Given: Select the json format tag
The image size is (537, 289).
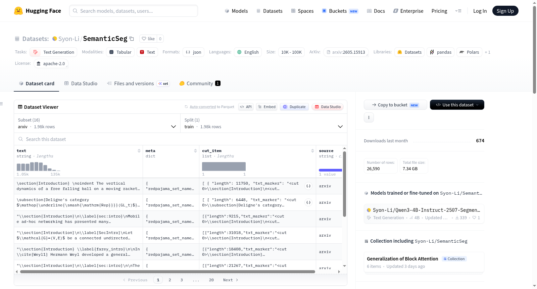Looking at the screenshot, I should point(194,52).
